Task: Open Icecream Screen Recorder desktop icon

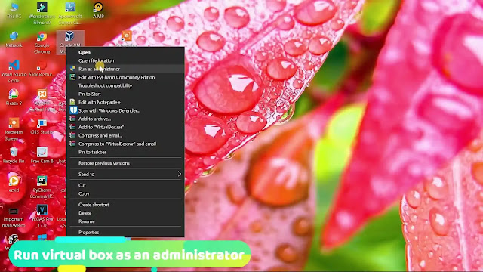Action: click(x=14, y=129)
